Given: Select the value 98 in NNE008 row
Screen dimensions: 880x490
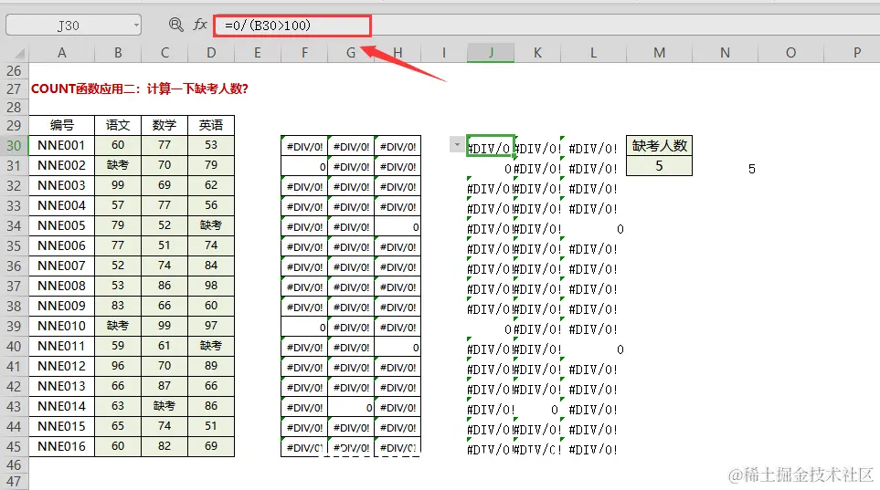Looking at the screenshot, I should click(x=211, y=286).
